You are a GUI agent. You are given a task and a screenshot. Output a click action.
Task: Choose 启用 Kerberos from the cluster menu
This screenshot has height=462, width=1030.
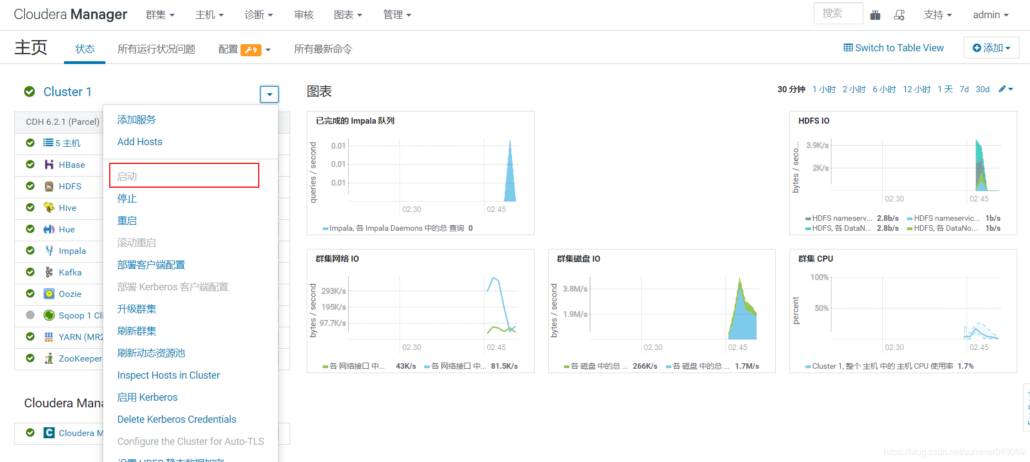pos(147,397)
